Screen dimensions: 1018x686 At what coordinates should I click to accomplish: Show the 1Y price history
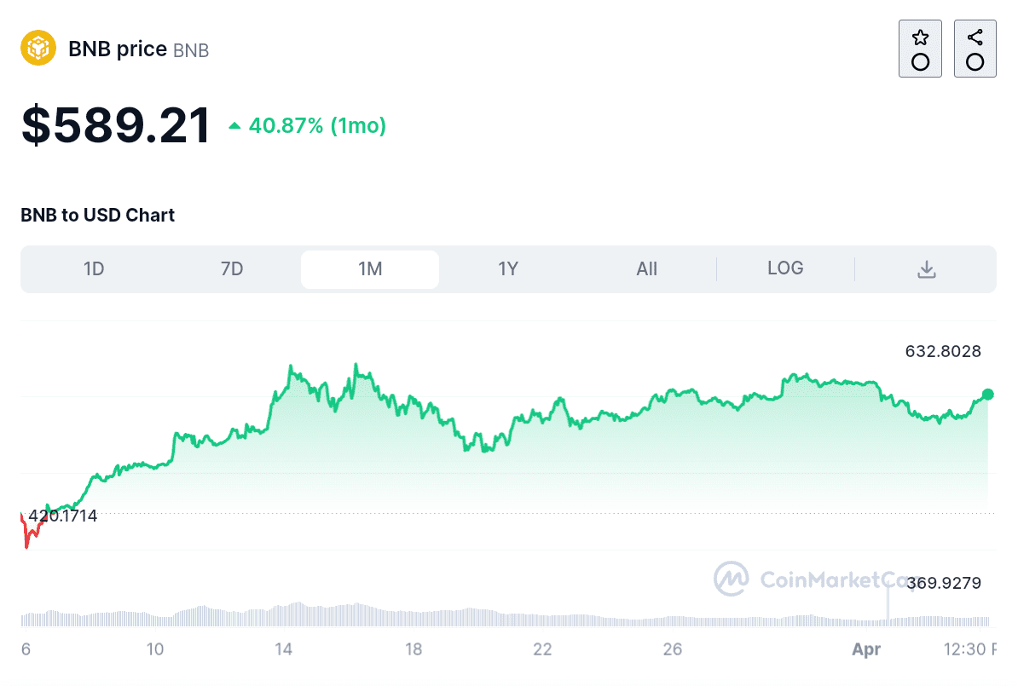tap(508, 269)
